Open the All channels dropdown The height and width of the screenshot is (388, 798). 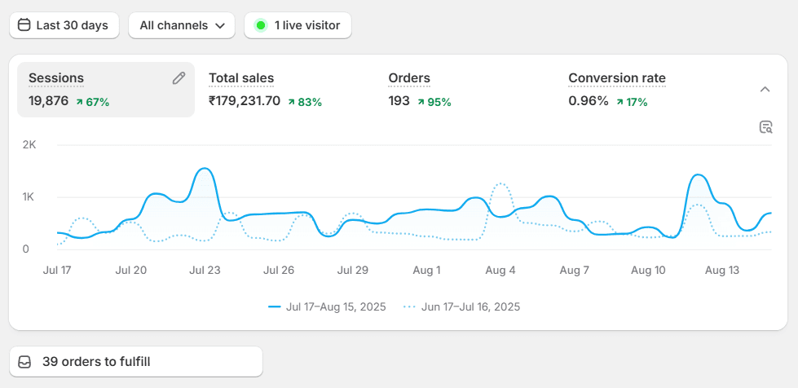click(x=182, y=25)
